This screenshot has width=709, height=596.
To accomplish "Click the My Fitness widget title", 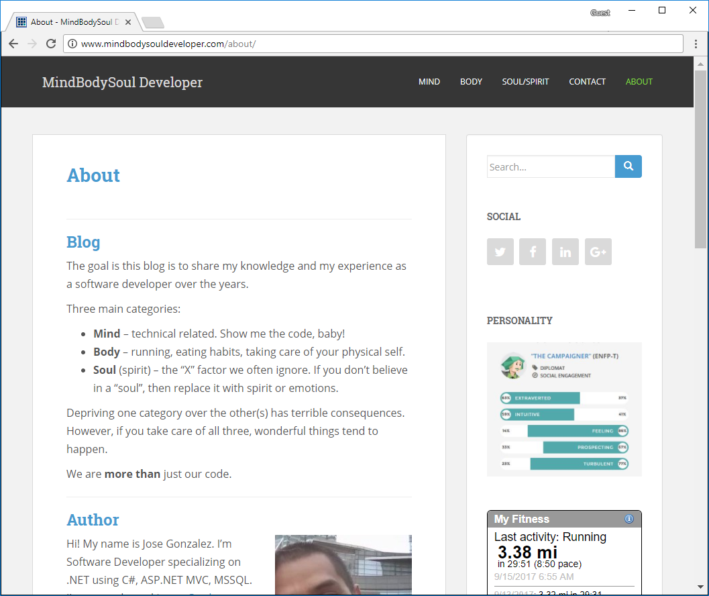I will point(521,519).
